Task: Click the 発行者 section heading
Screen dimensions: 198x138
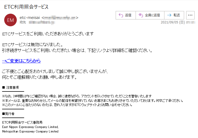Action: pos(10,114)
